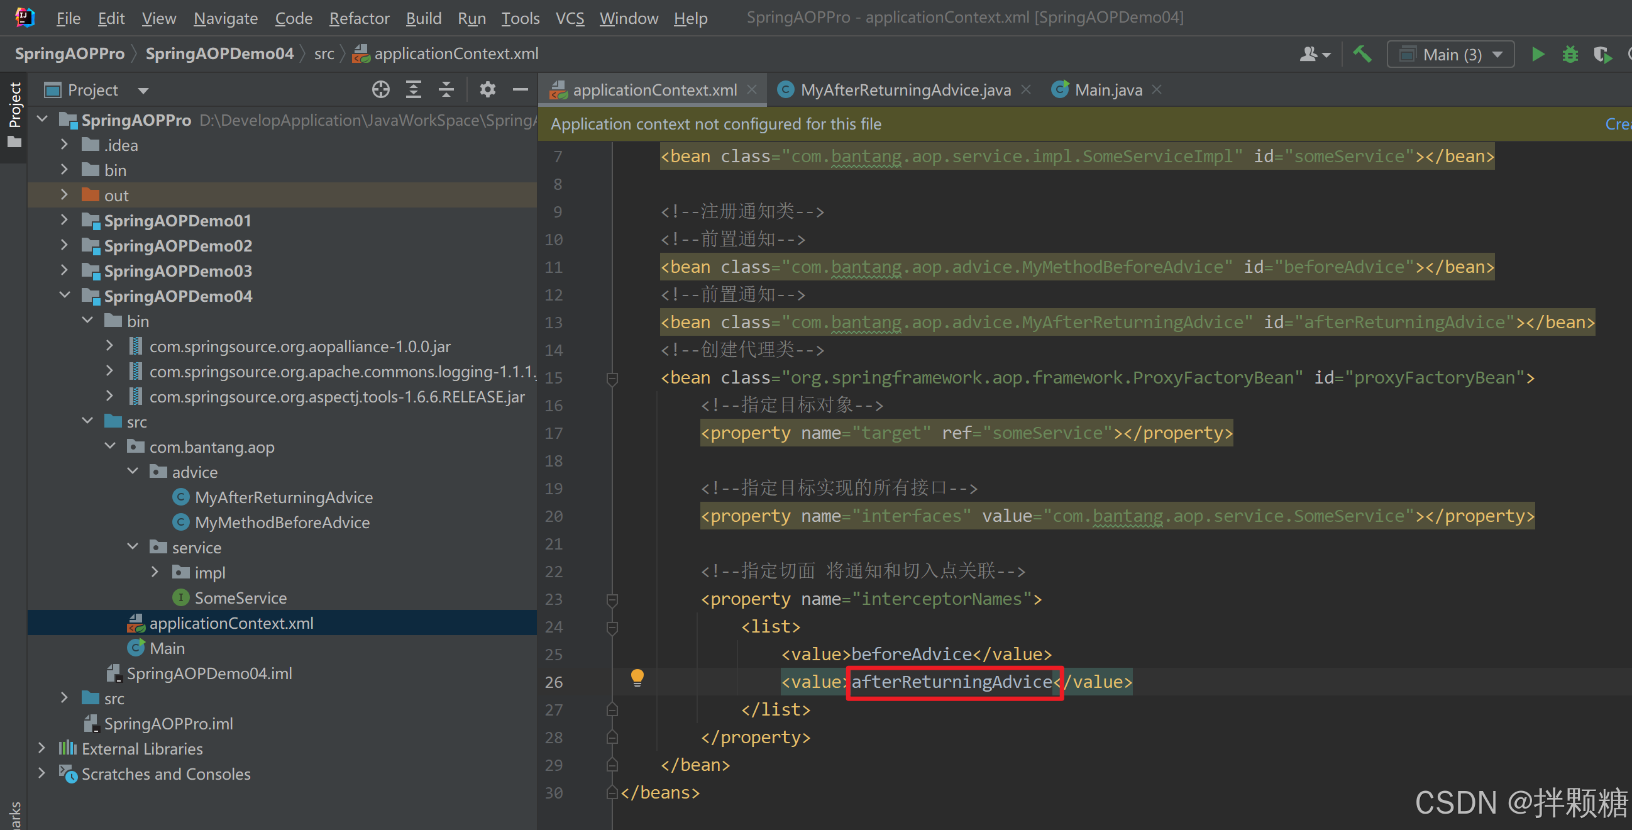Hide the Project tool window with minus icon
This screenshot has width=1632, height=830.
[x=520, y=89]
